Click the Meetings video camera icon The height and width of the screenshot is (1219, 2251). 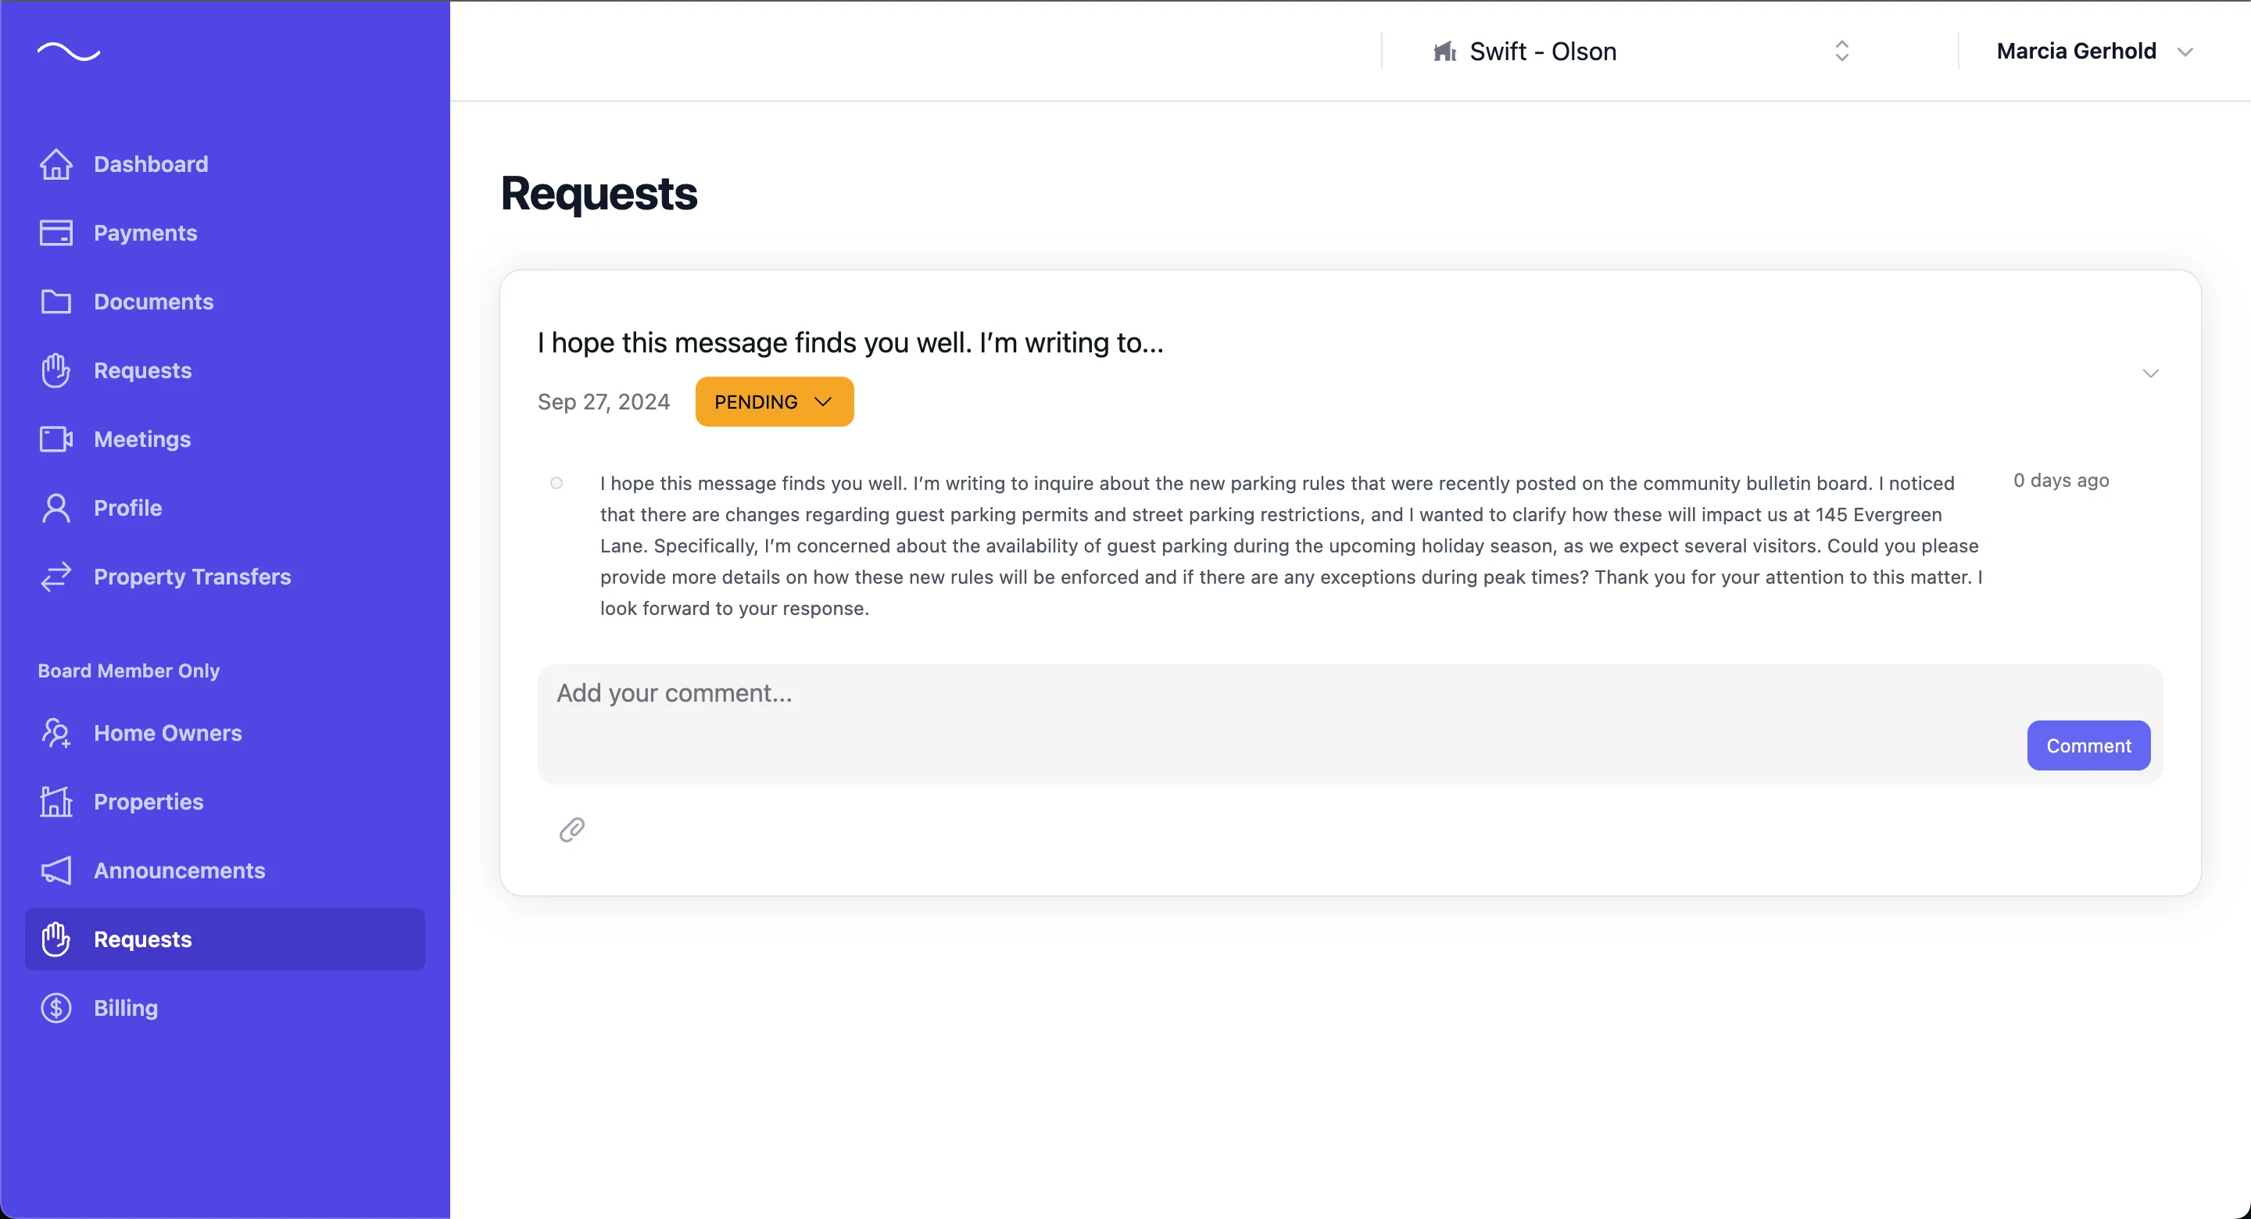pos(55,438)
